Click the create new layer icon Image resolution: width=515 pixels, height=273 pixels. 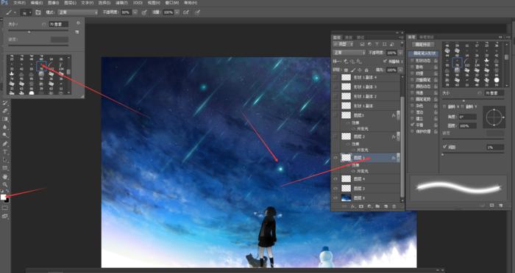click(386, 206)
